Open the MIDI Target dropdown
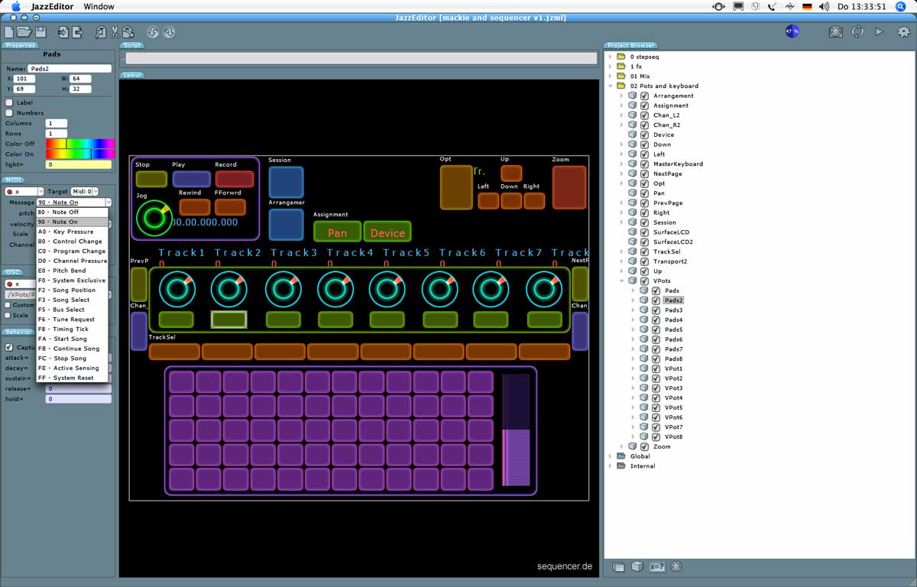This screenshot has width=917, height=587. pos(83,192)
